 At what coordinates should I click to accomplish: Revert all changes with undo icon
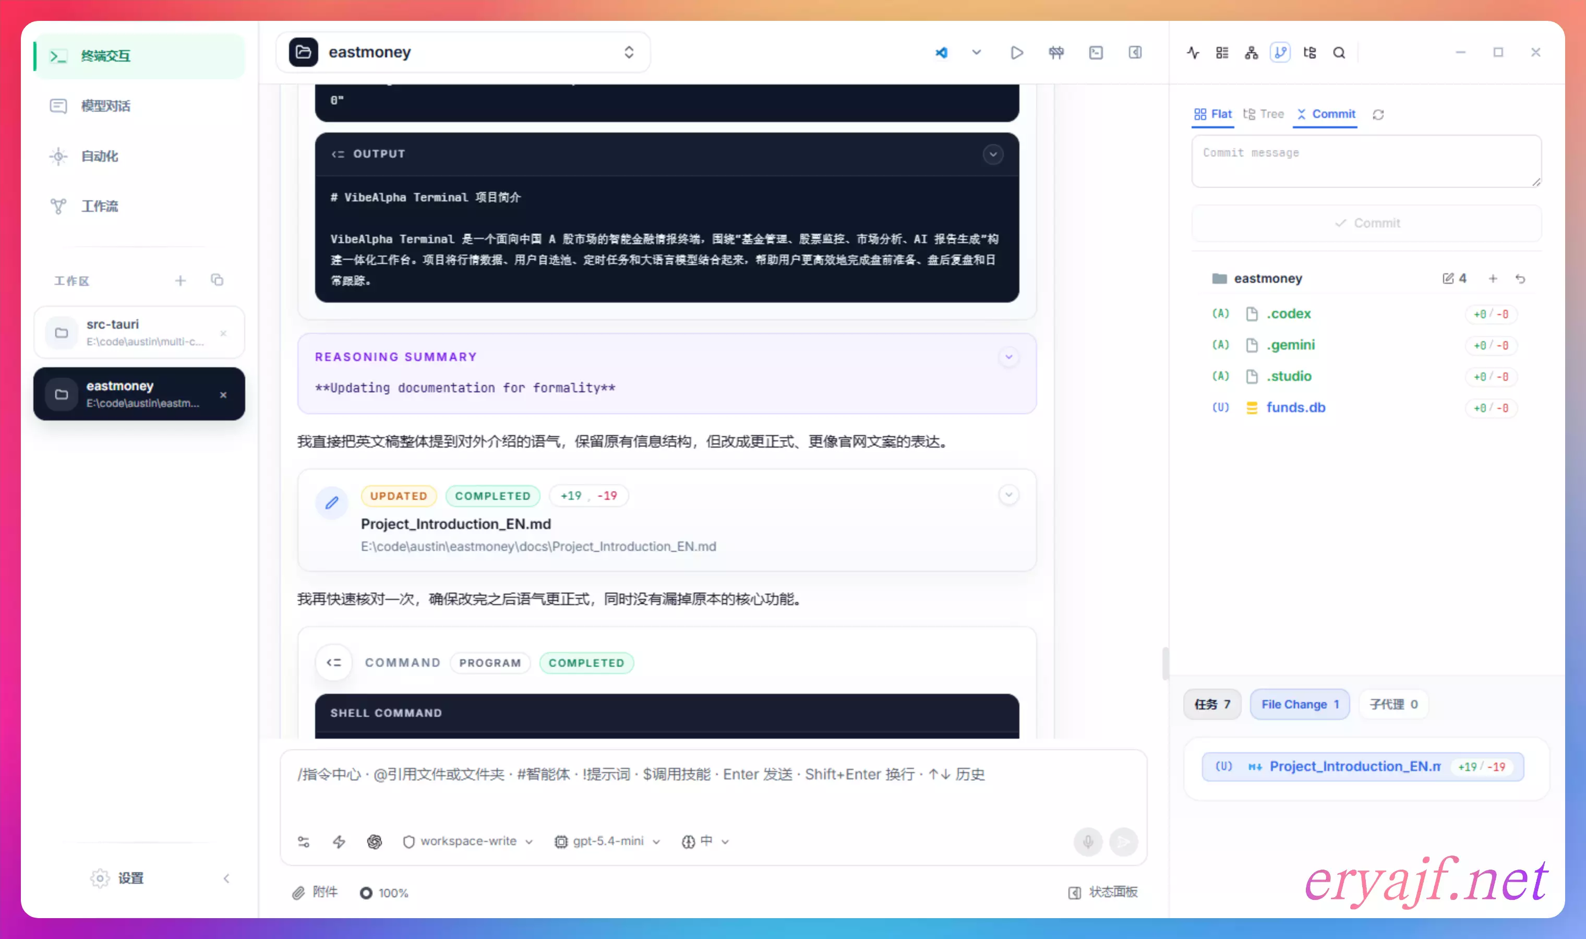(1520, 279)
